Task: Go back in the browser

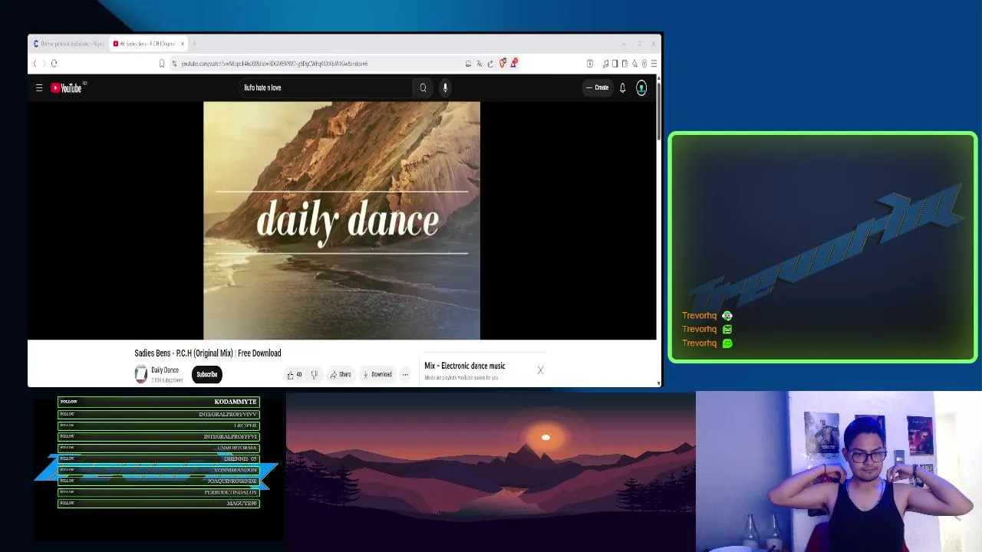Action: pyautogui.click(x=35, y=64)
